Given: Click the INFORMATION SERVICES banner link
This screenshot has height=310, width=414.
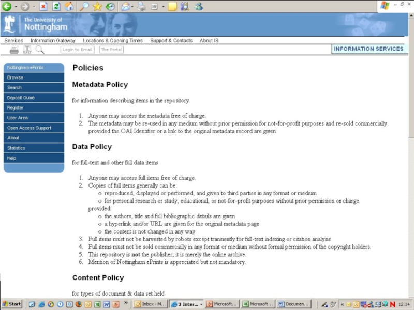Looking at the screenshot, I should [368, 49].
